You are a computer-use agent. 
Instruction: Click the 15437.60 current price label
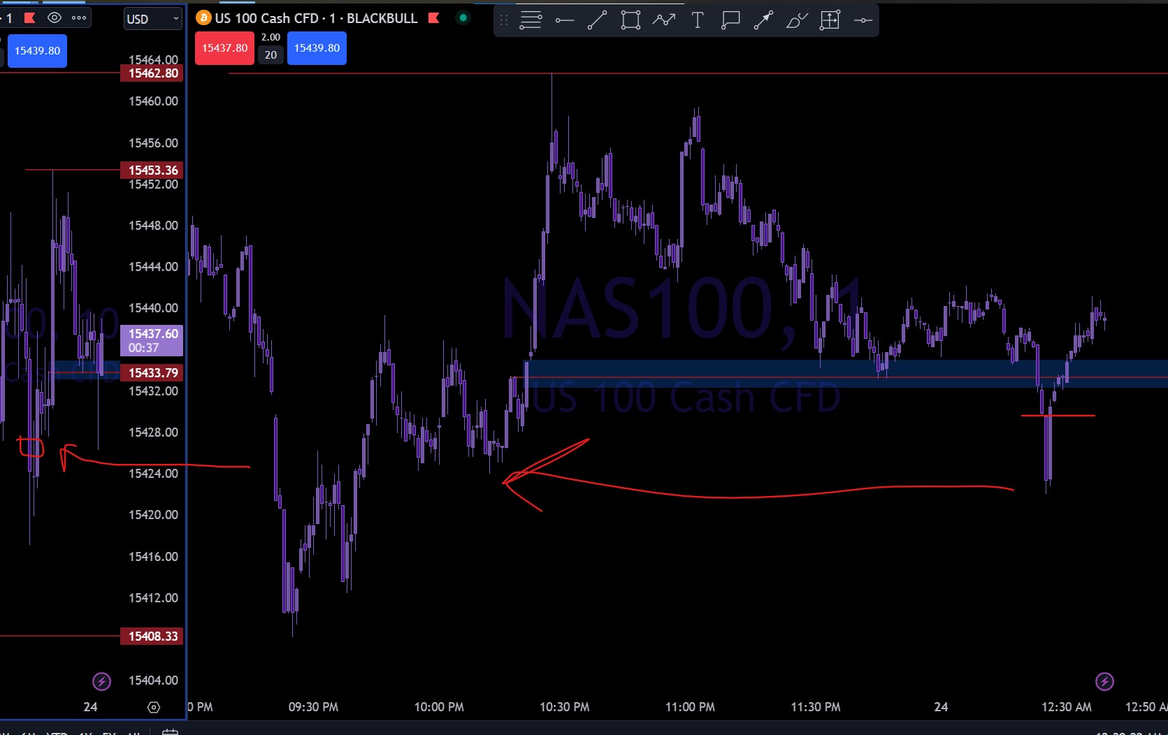[x=152, y=340]
